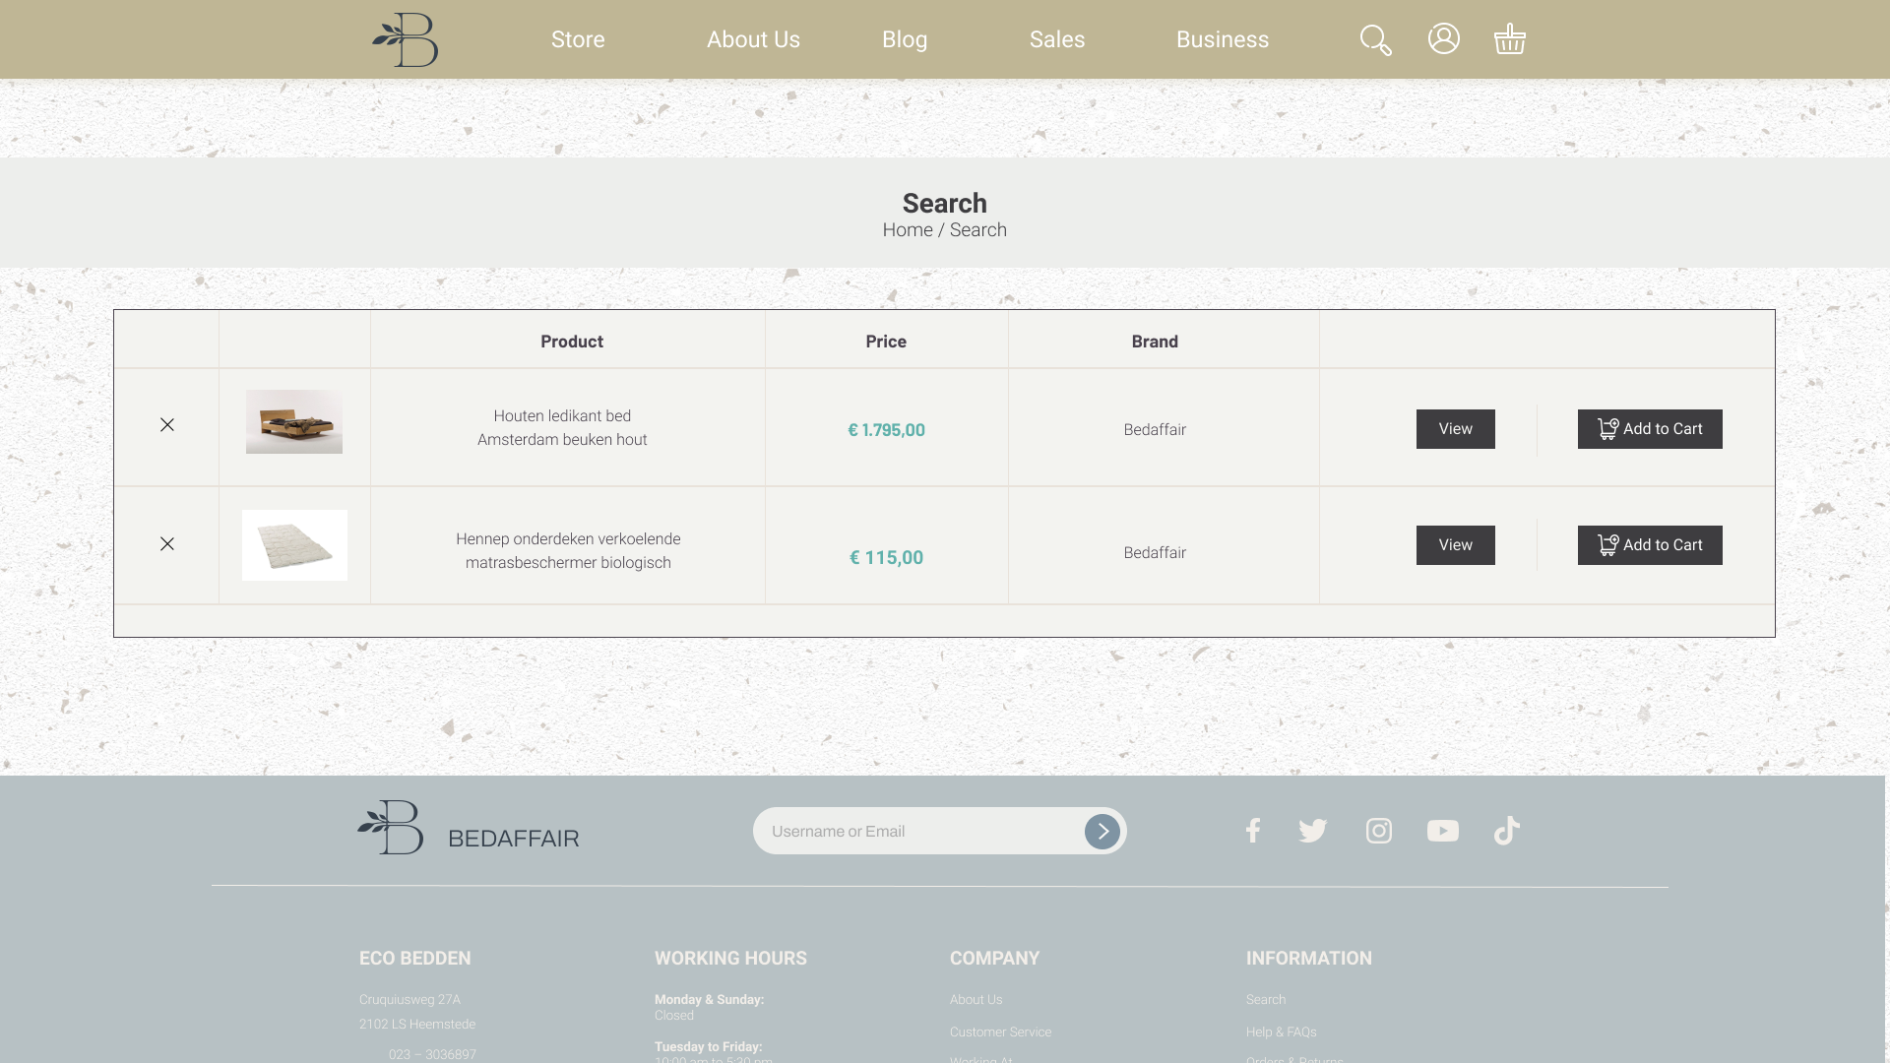
Task: Open the YouTube social icon
Action: pyautogui.click(x=1442, y=831)
